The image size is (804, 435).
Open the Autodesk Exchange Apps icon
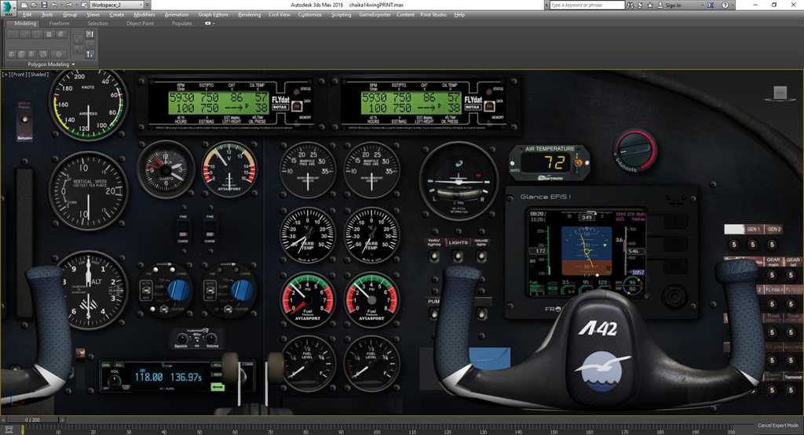coord(711,5)
